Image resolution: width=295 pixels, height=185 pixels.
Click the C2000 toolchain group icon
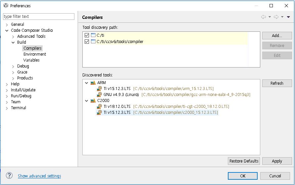click(93, 101)
